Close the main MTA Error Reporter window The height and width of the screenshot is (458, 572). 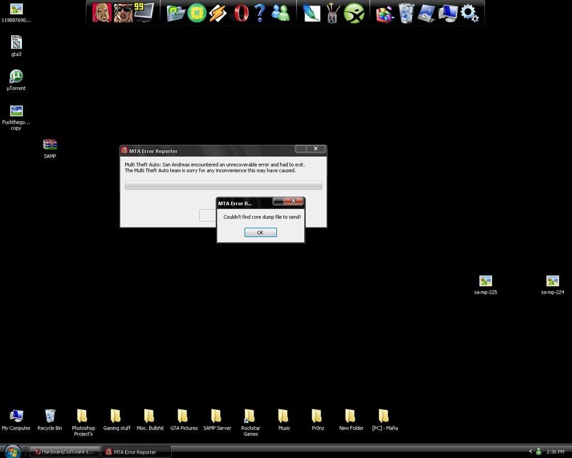click(x=316, y=149)
